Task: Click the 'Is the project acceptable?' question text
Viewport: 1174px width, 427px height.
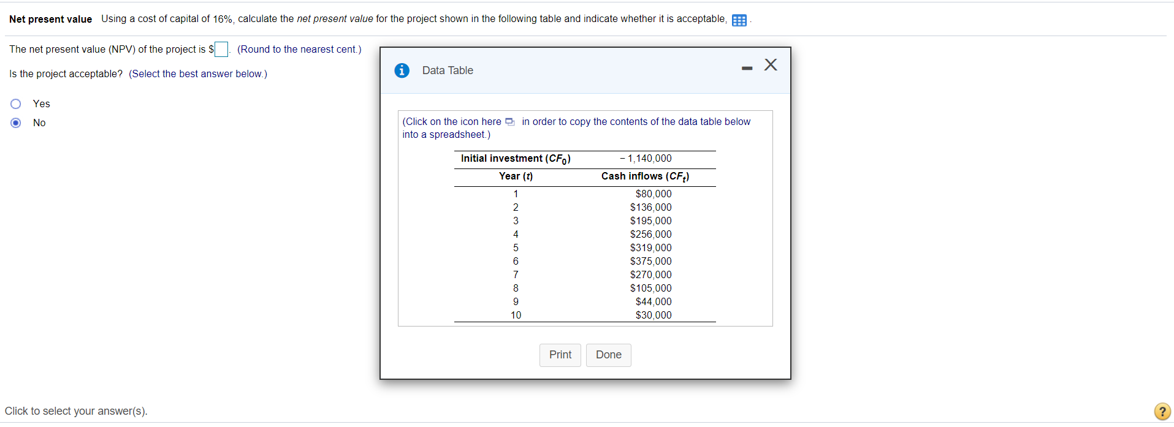Action: click(x=66, y=74)
